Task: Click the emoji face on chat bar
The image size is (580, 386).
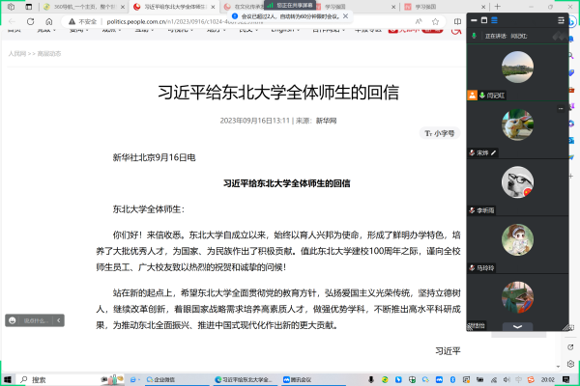Action: coord(13,320)
